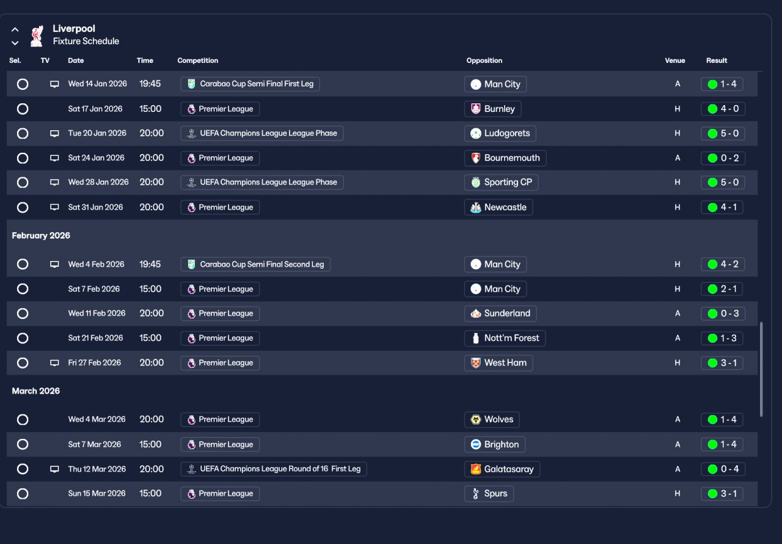Screen dimensions: 782x544
Task: Click the TV icon on the Ludogorets row
Action: click(x=54, y=133)
